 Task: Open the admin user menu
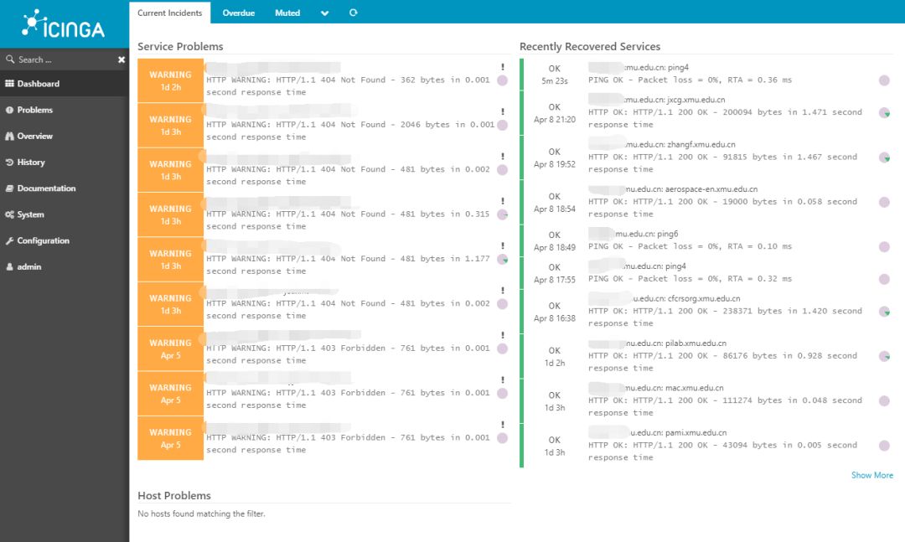pos(65,266)
